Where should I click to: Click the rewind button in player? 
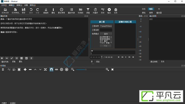pos(122,57)
